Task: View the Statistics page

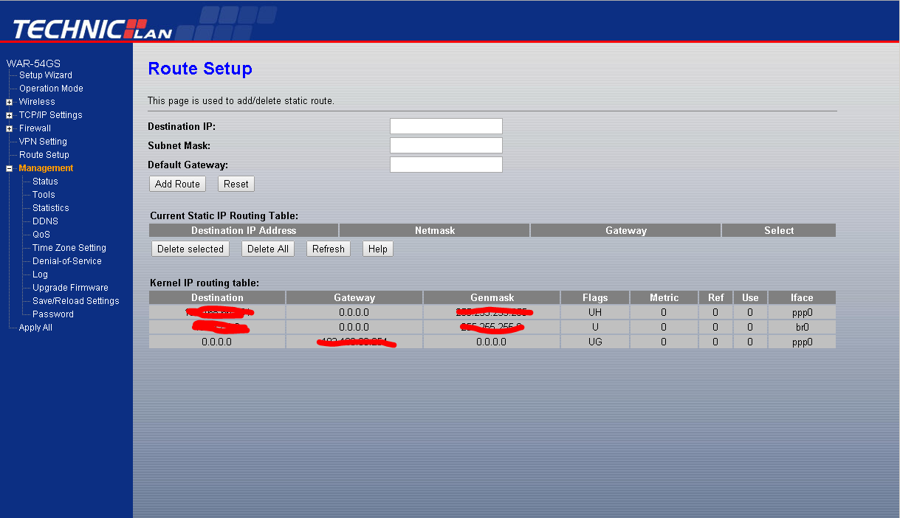Action: [x=51, y=208]
